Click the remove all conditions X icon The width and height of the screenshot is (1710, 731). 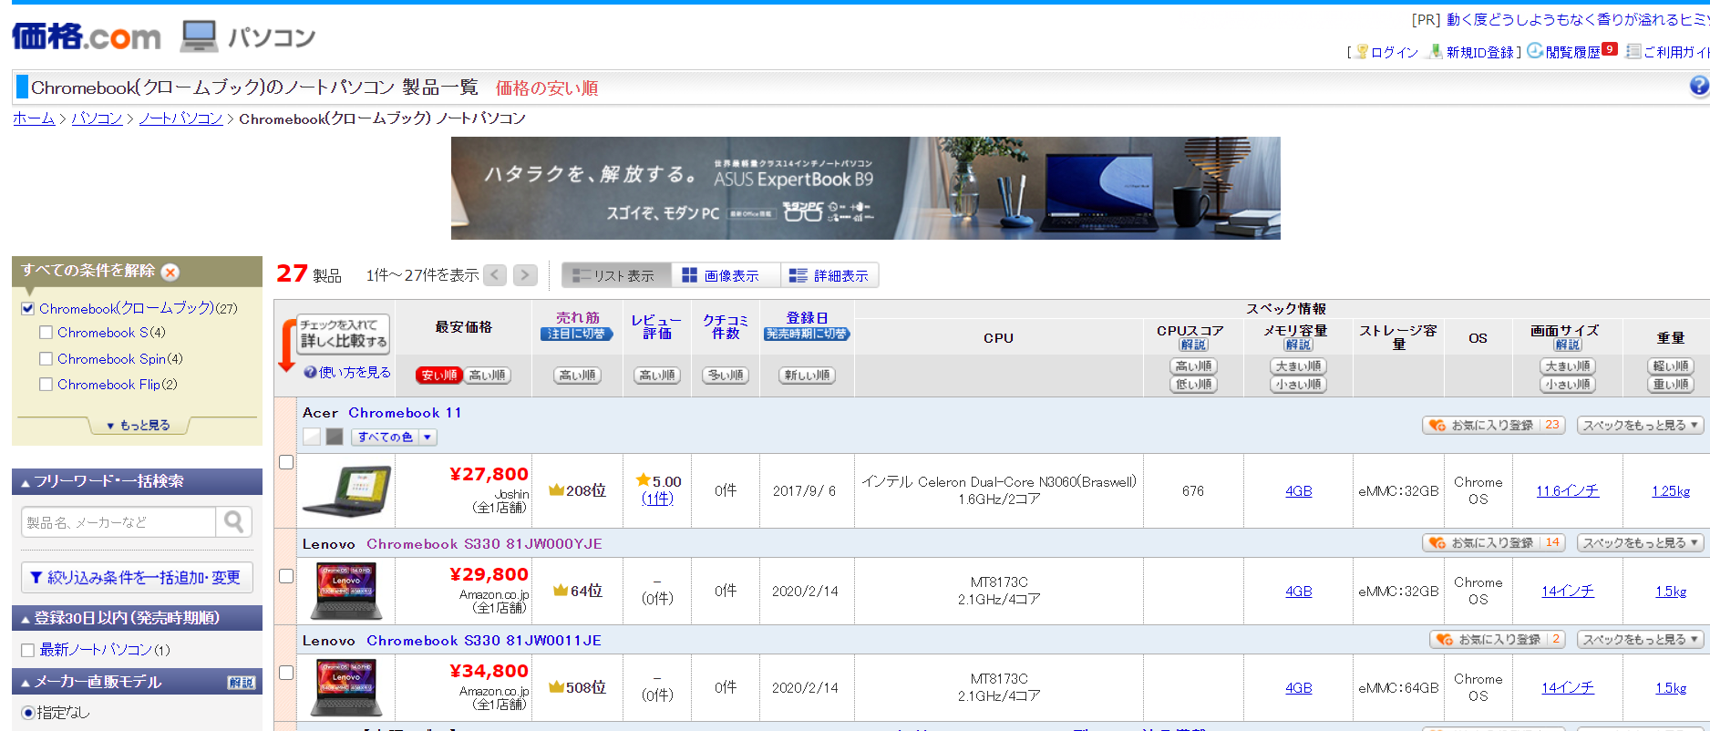(170, 272)
